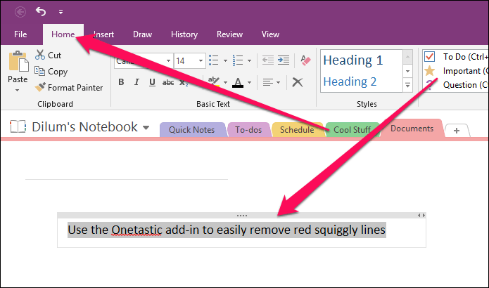This screenshot has width=489, height=288.
Task: Switch to the Cool Stuff section
Action: coord(352,129)
